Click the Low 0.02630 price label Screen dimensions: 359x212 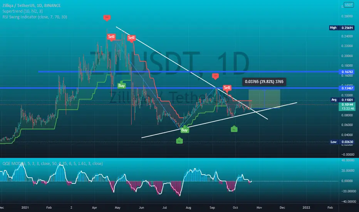(x=342, y=142)
